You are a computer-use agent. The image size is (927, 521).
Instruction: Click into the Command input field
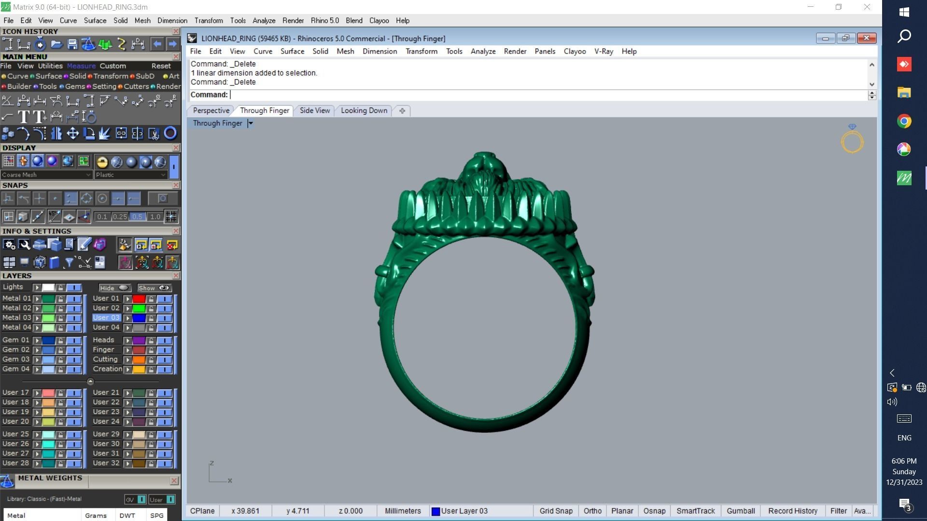click(x=548, y=95)
